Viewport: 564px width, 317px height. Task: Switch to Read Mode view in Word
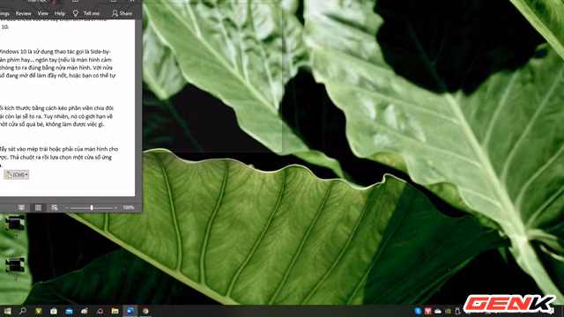coord(21,208)
